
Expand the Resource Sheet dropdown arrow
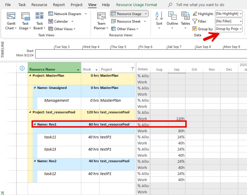(145, 22)
